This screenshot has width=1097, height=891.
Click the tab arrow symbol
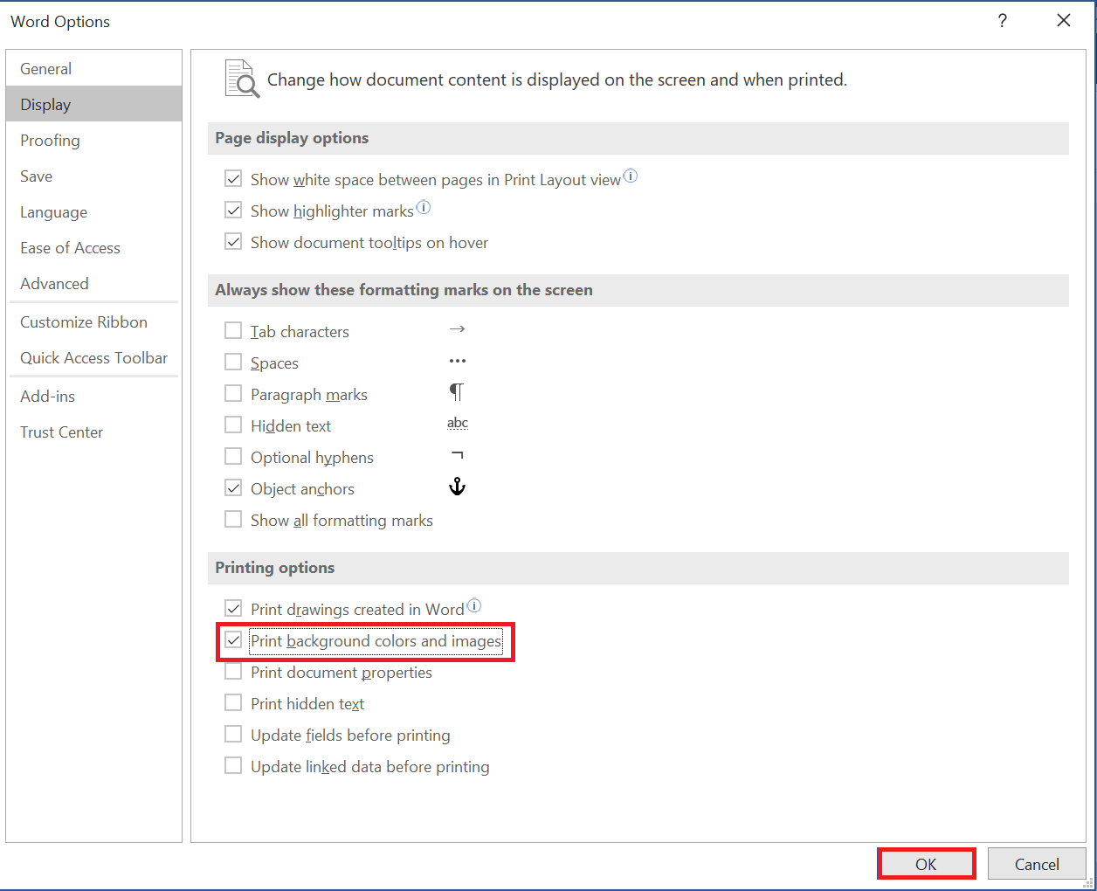coord(457,330)
